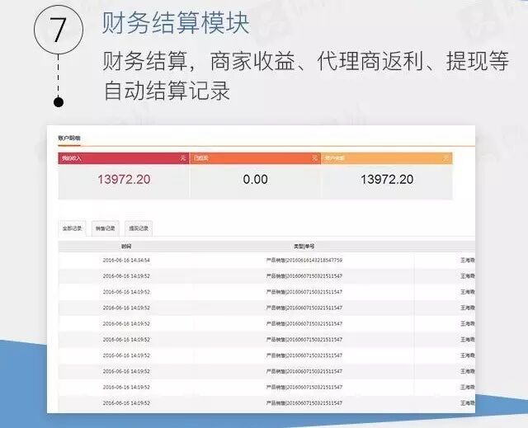Switch to the 全部记录 tab
The image size is (528, 428).
click(72, 228)
